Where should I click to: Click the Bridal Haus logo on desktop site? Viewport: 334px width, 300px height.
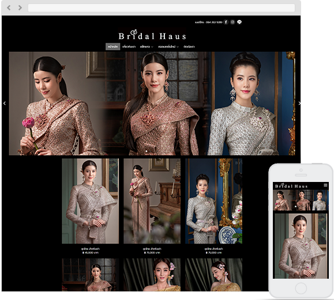152,35
